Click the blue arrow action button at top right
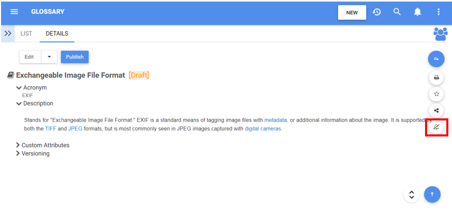This screenshot has height=214, width=452. (x=436, y=59)
